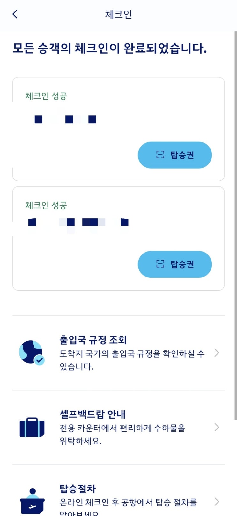Tap the scan icon on first 탑승권 button
Screen dimensions: 237x516
[160, 155]
